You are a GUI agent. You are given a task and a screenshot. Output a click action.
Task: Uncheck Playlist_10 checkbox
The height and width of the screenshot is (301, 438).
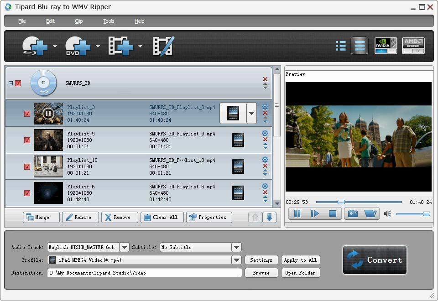click(27, 167)
